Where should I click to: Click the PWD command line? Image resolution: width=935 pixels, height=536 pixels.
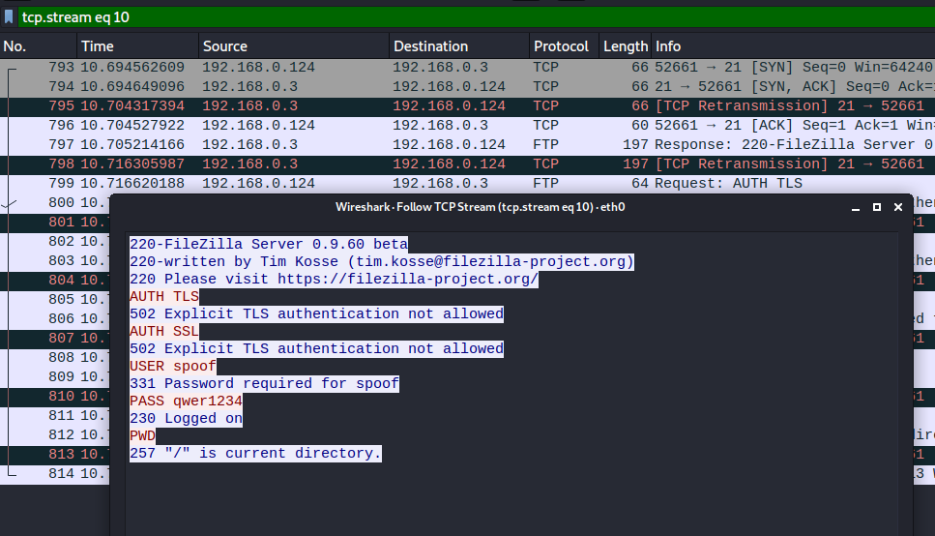142,435
